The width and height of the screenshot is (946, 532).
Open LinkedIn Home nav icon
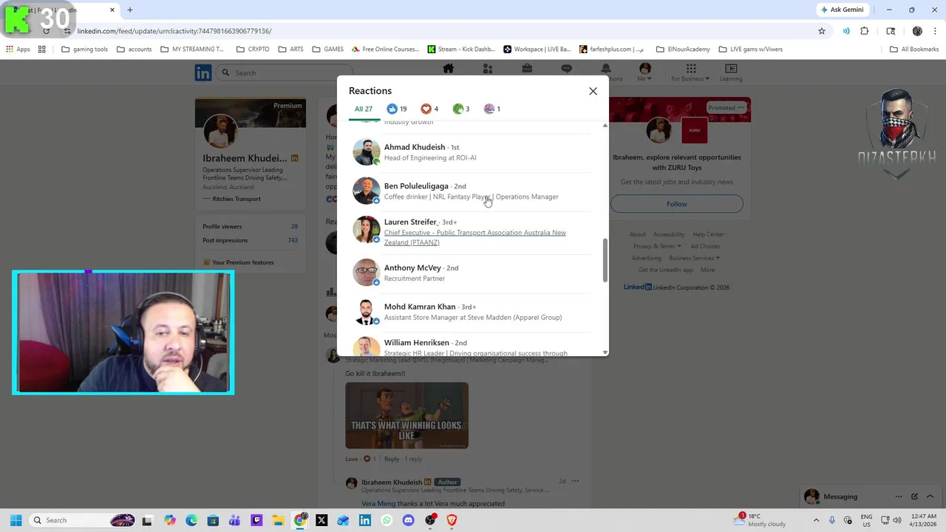448,69
